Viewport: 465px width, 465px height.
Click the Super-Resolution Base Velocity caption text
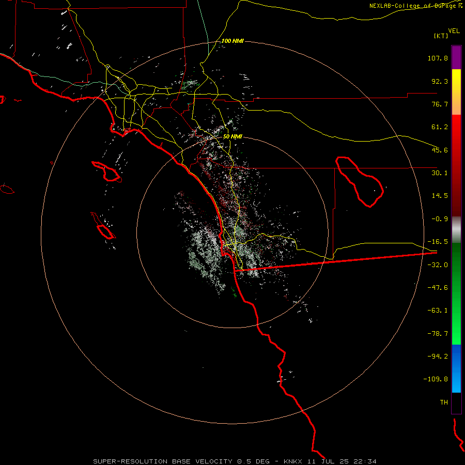[x=235, y=461]
